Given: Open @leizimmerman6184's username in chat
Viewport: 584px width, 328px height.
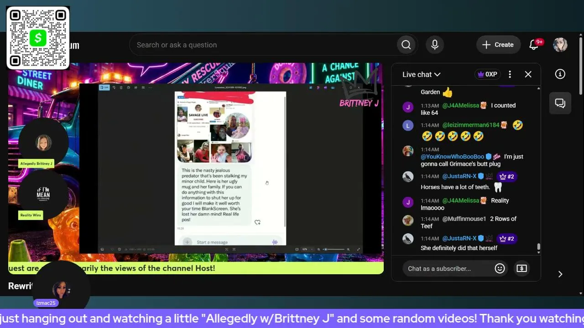Looking at the screenshot, I should [x=471, y=125].
